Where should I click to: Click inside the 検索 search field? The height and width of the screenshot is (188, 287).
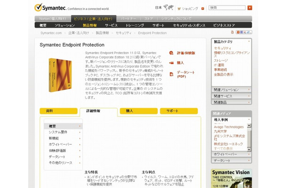point(227,8)
